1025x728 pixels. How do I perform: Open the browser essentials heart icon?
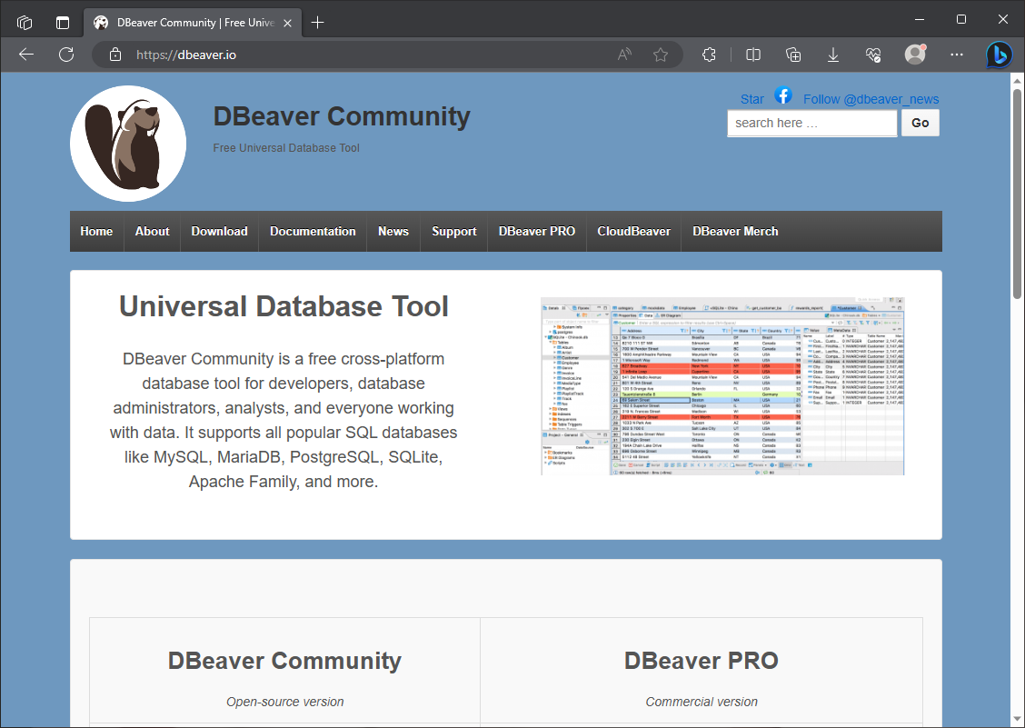click(x=873, y=55)
